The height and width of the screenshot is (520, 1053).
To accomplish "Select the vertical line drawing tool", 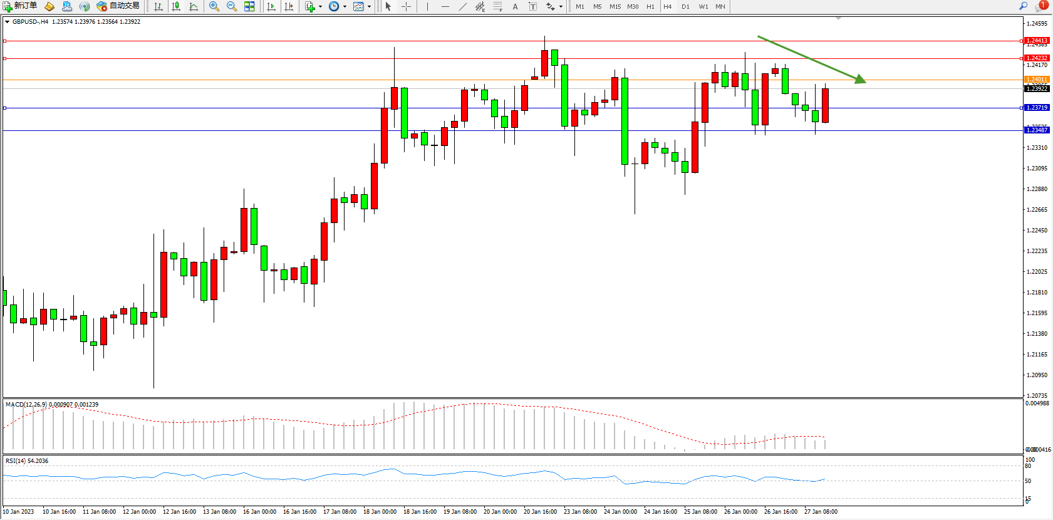I will click(x=427, y=6).
